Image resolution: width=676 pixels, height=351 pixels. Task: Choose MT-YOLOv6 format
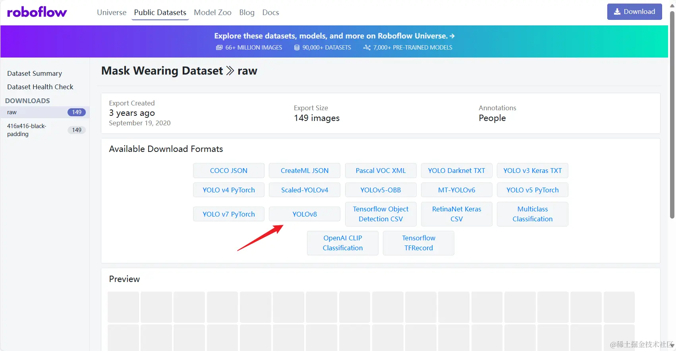[x=457, y=190]
